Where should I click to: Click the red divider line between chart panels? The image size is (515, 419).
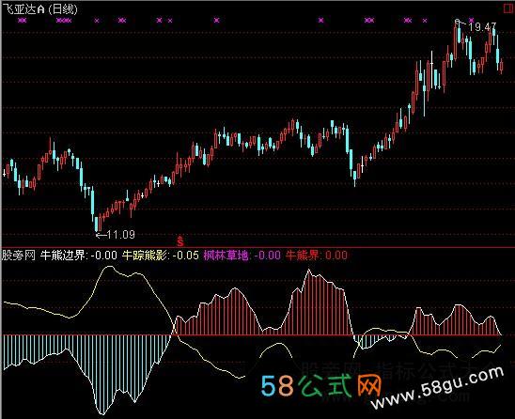pyautogui.click(x=257, y=247)
